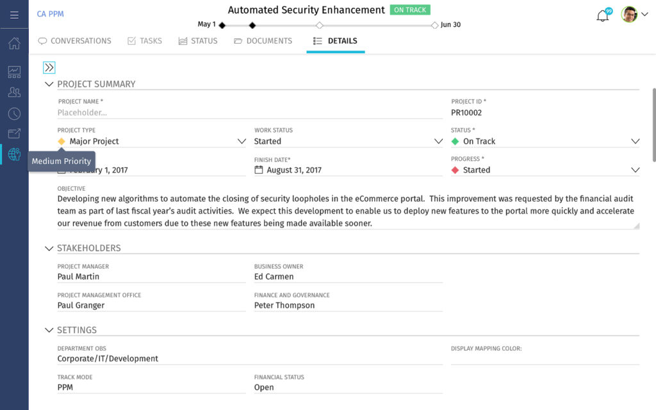The height and width of the screenshot is (410, 656).
Task: Open the dashboard chart icon in sidebar
Action: [14, 72]
